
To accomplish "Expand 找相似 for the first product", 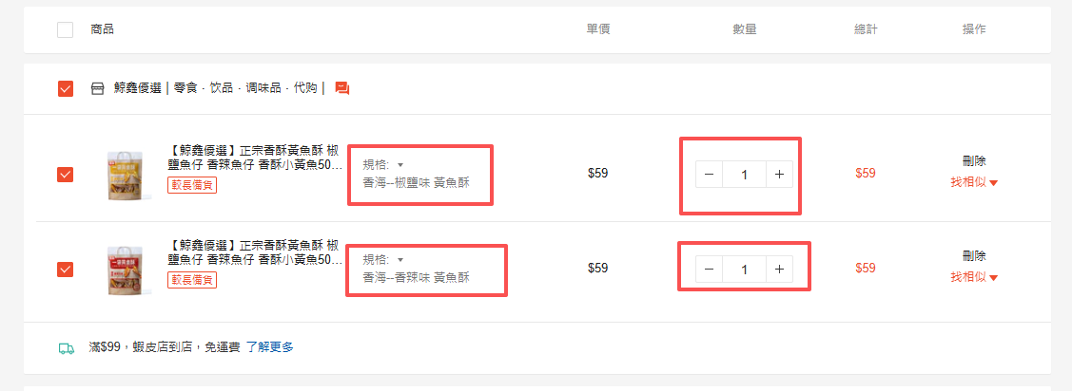I will [974, 182].
